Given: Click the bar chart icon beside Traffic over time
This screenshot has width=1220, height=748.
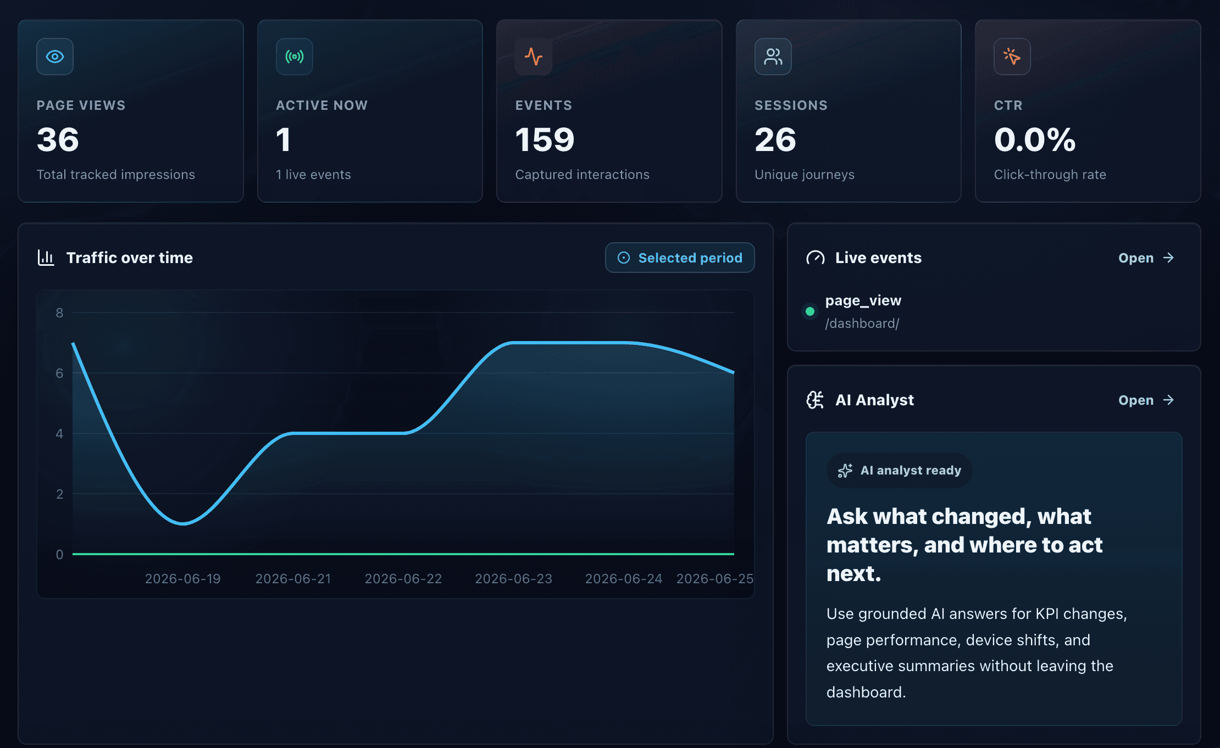Looking at the screenshot, I should [x=46, y=258].
